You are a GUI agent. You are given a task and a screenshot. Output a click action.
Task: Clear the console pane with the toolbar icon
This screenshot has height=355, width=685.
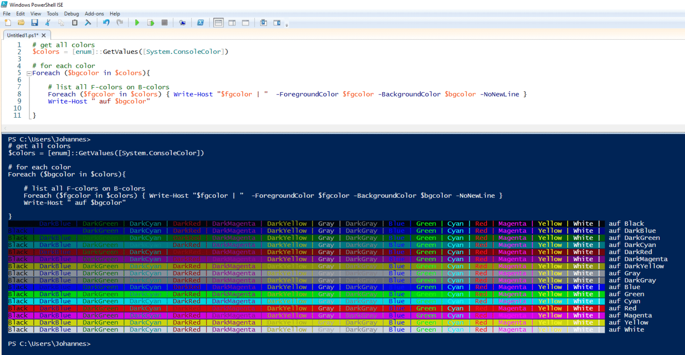[x=88, y=23]
